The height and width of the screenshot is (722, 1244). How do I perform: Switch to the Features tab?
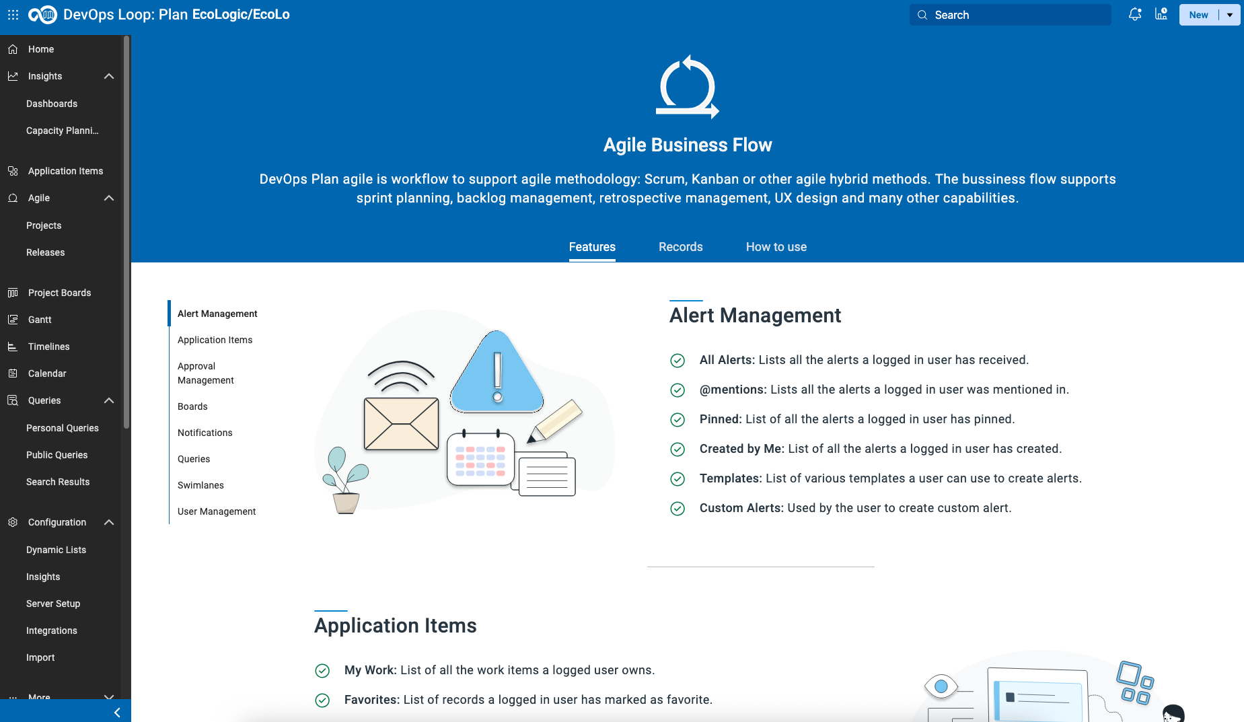(592, 247)
